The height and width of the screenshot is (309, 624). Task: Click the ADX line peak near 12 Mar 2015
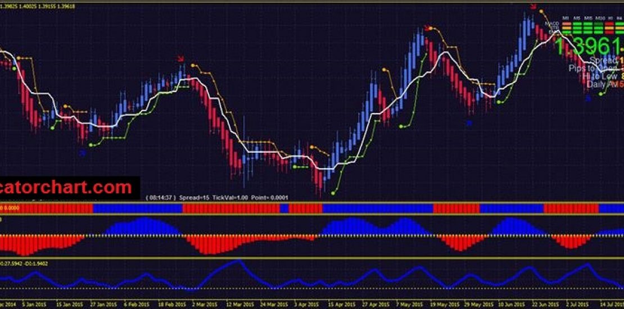[x=238, y=261]
